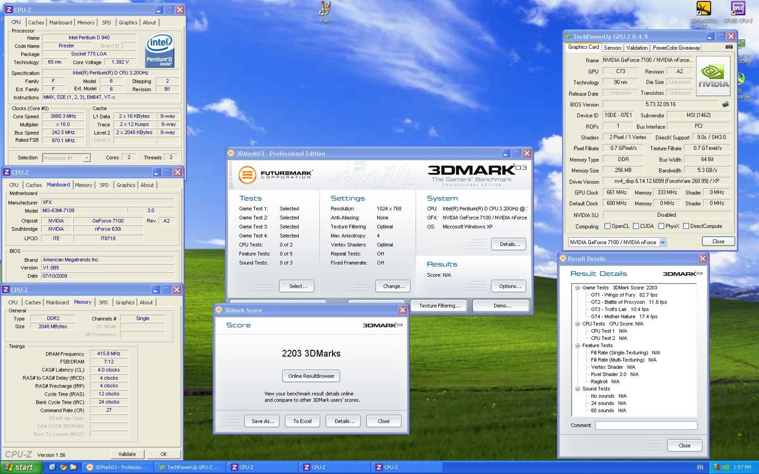Select the Pixel Shader 2.0 row
Screen dimensions: 759x474
614,374
